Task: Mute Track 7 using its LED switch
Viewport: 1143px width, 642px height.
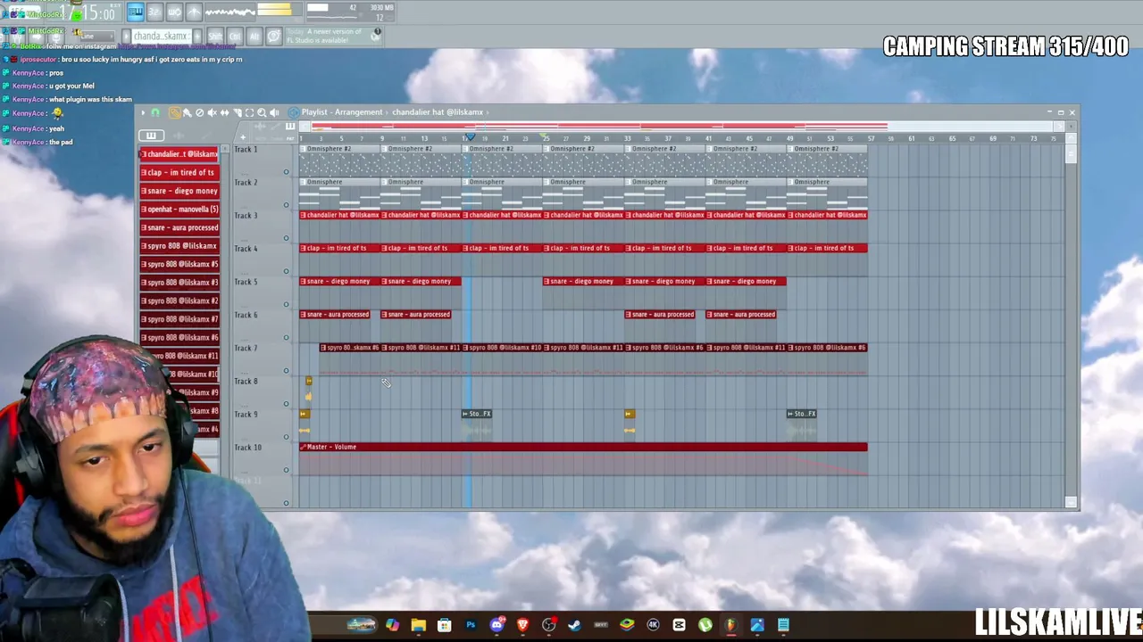Action: (287, 370)
